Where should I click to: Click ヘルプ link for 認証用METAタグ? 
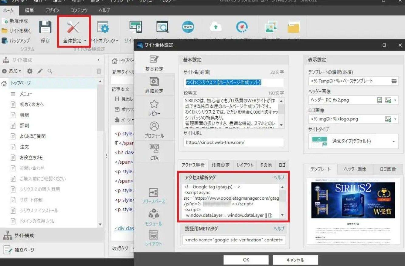[279, 229]
